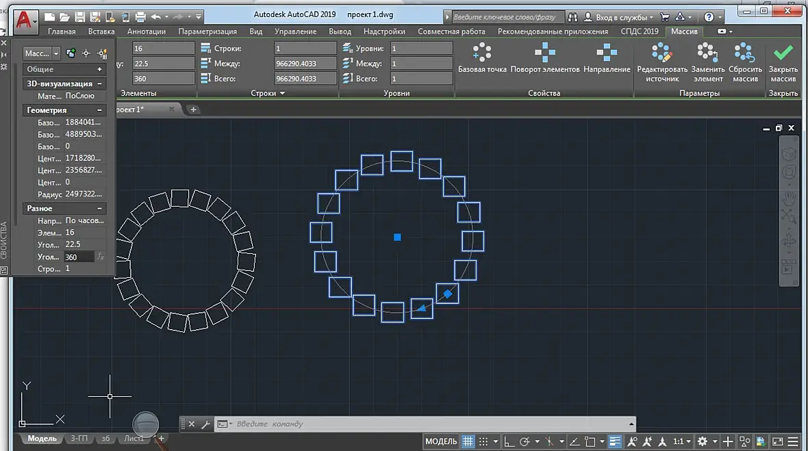The height and width of the screenshot is (451, 808).
Task: Click the Save icon in quick access toolbar
Action: point(80,17)
